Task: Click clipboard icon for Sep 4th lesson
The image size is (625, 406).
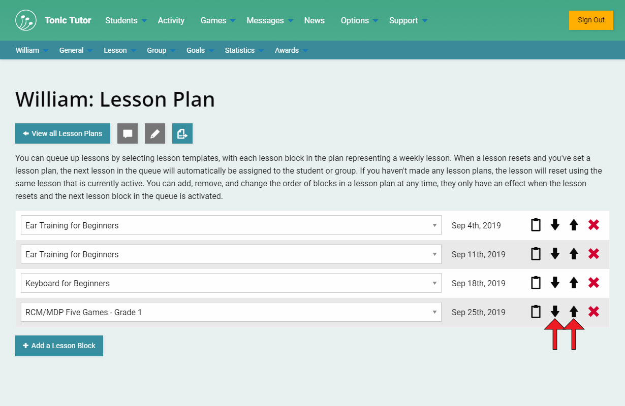Action: 536,225
